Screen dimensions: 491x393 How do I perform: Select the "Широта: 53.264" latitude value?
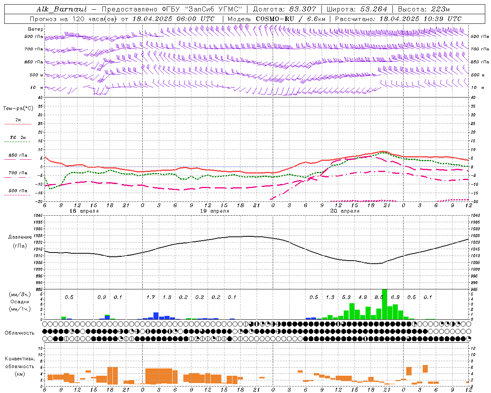pyautogui.click(x=357, y=9)
